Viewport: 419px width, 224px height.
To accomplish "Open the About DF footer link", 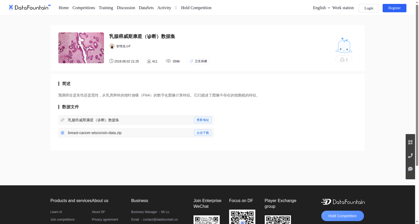I will [x=98, y=212].
